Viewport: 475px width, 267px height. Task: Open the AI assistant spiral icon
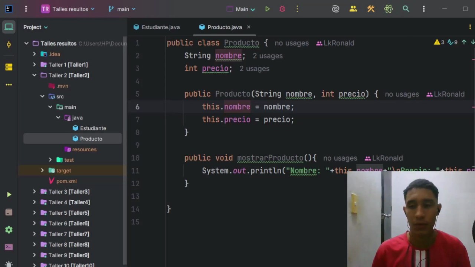(335, 9)
